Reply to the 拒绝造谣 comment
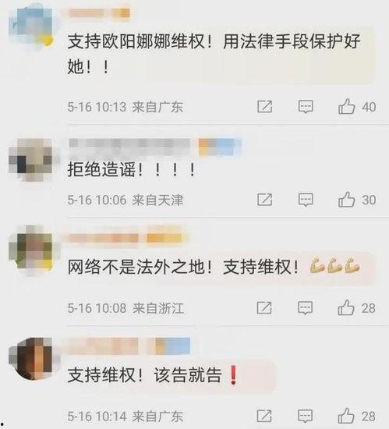Viewport: 389px width, 429px height. [306, 200]
